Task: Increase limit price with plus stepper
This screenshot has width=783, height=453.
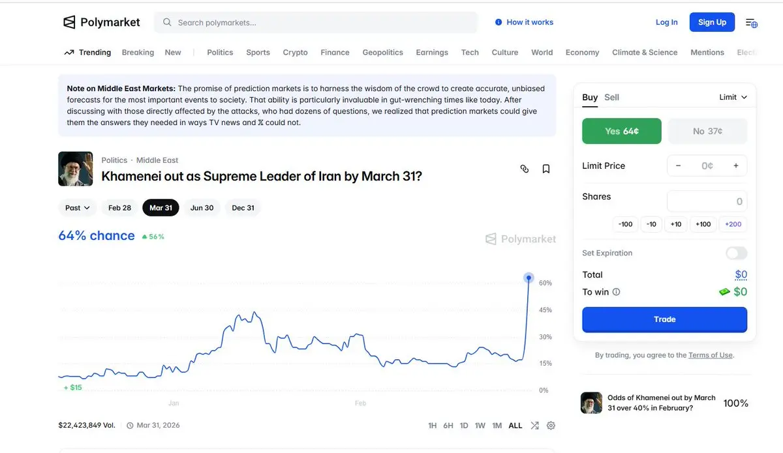Action: pyautogui.click(x=736, y=166)
